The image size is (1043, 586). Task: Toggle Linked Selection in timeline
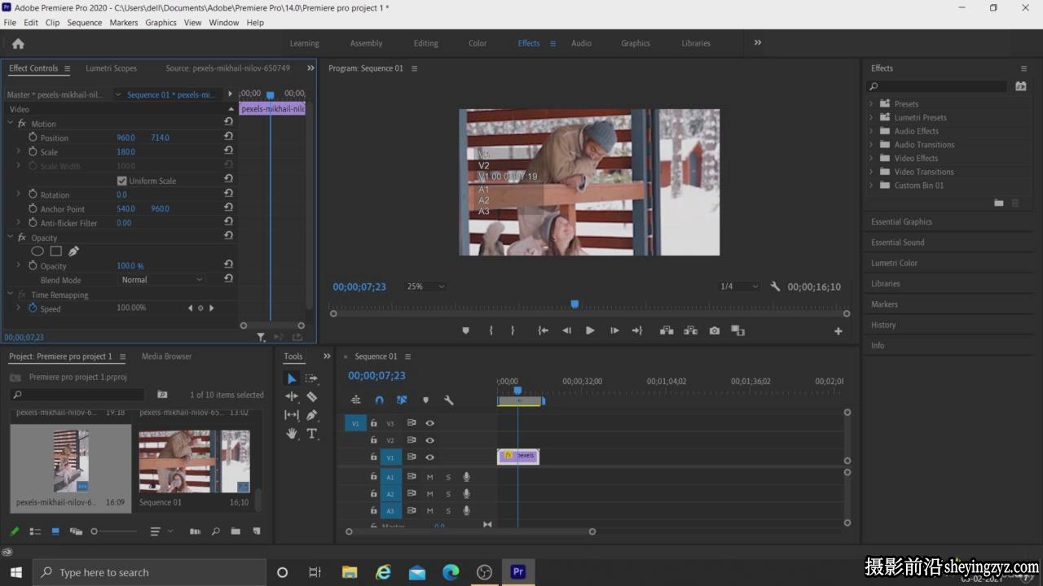[402, 400]
